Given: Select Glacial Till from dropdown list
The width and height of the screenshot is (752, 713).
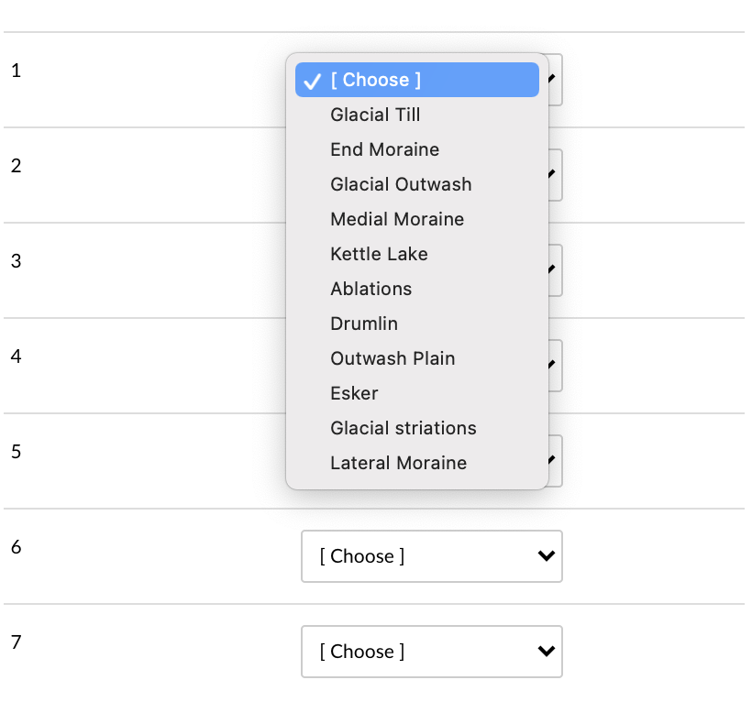Looking at the screenshot, I should pyautogui.click(x=375, y=115).
